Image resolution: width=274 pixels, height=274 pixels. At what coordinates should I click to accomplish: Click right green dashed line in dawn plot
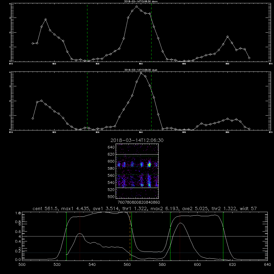(x=151, y=33)
